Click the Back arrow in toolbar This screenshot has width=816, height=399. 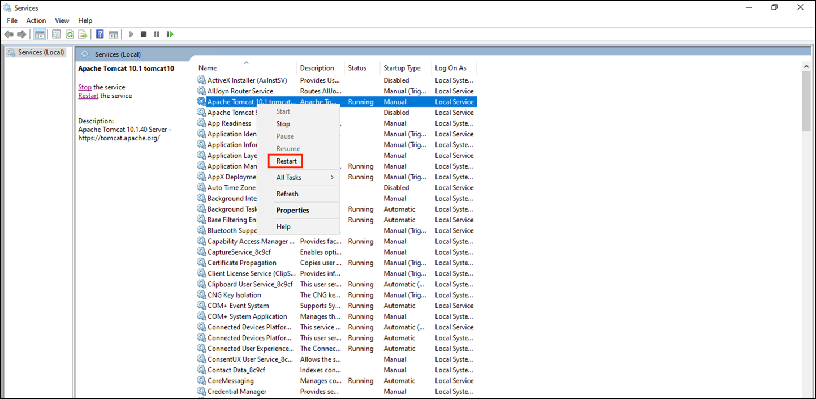pos(9,35)
